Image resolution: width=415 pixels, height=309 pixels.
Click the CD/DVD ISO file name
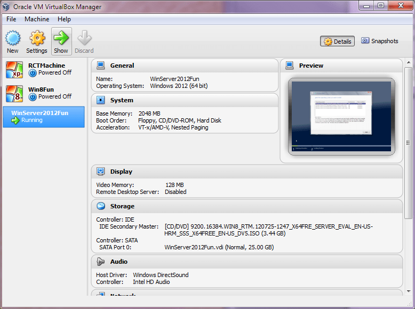pyautogui.click(x=269, y=230)
